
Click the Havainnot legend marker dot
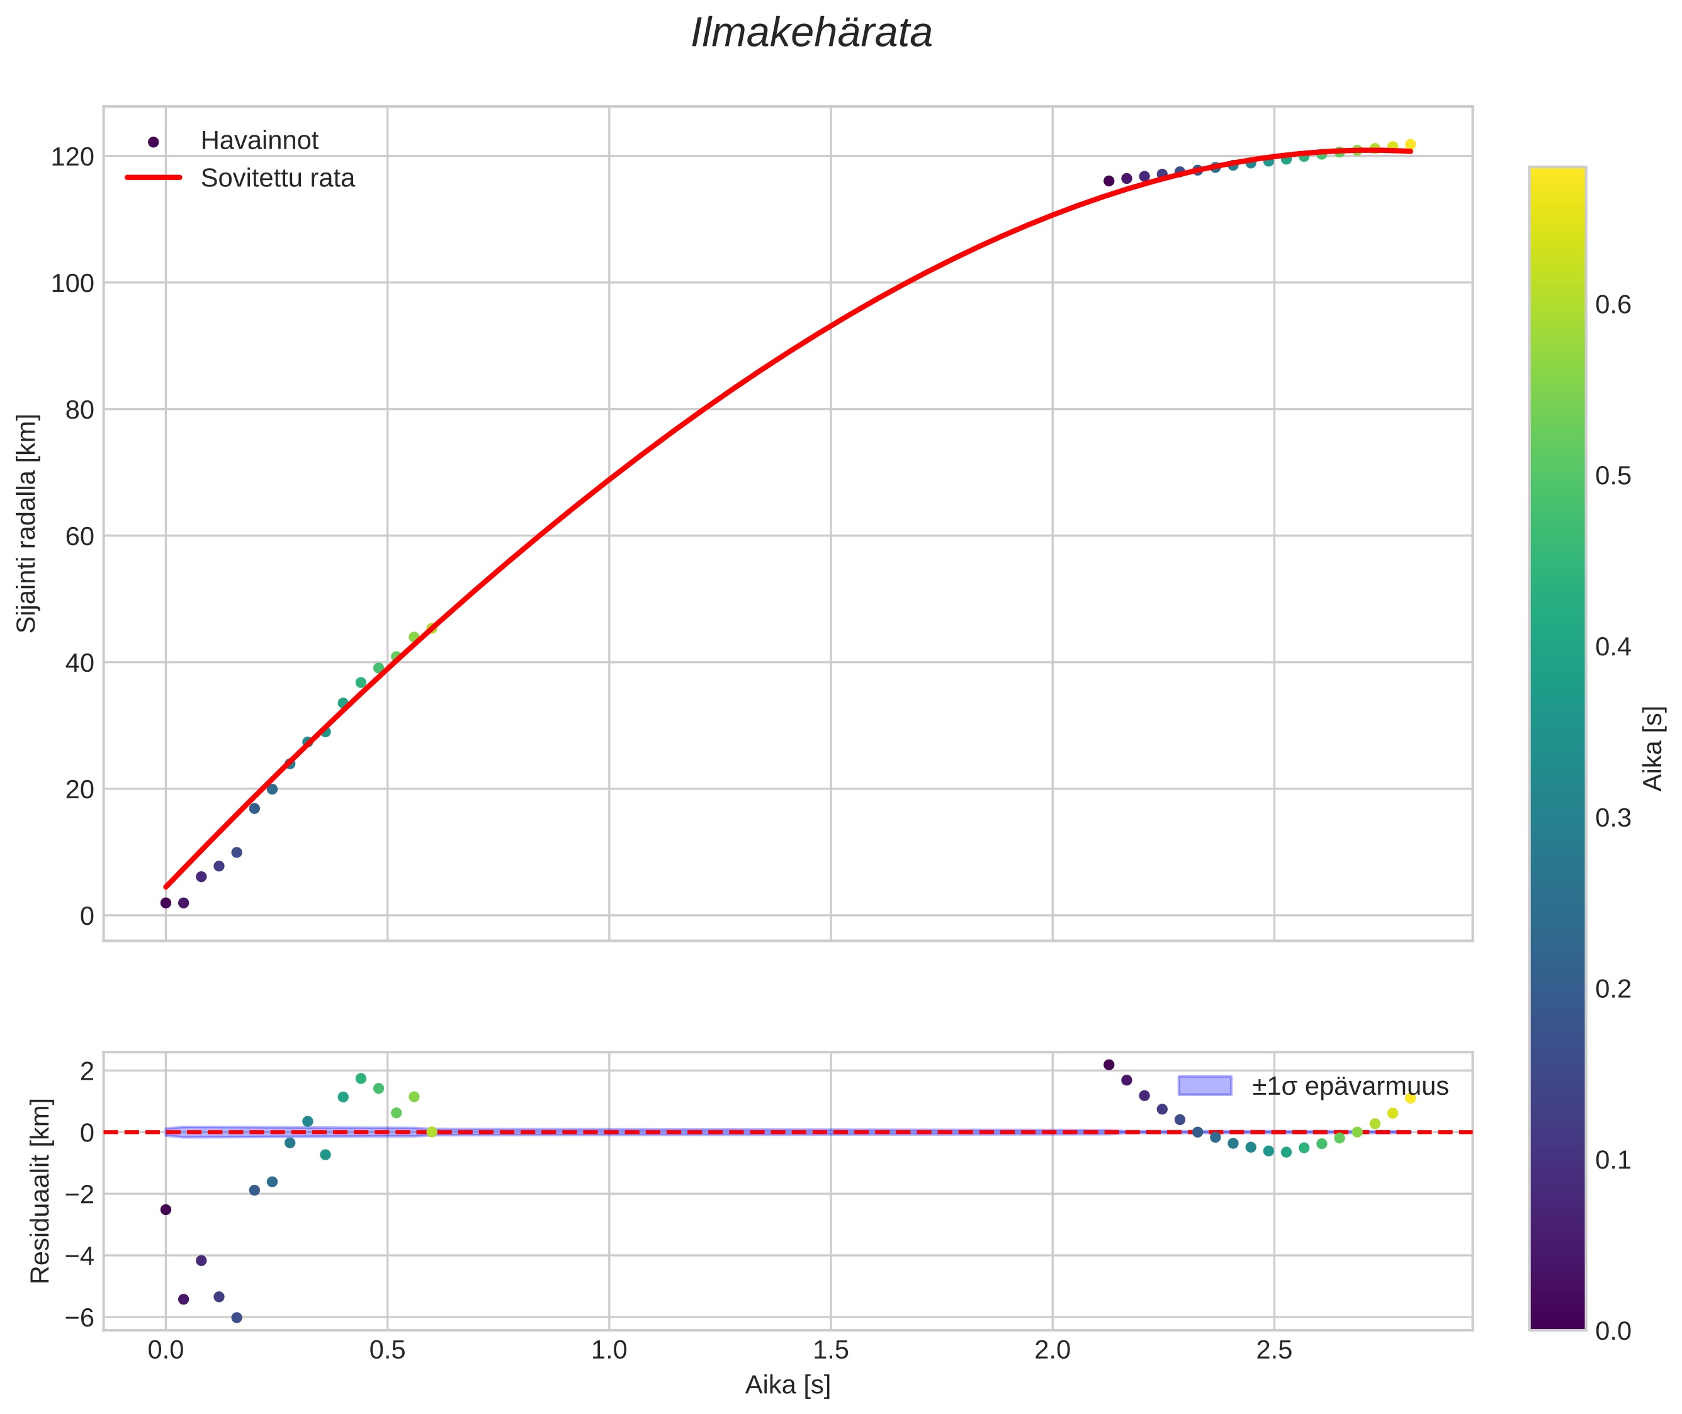[153, 142]
